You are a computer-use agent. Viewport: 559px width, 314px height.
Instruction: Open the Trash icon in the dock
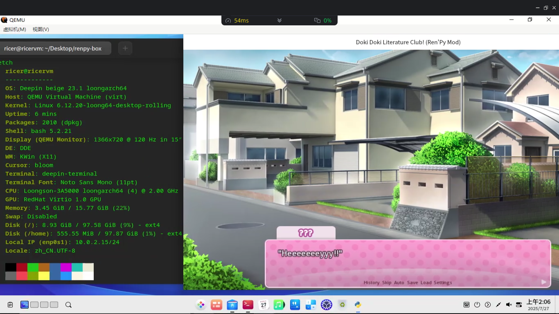pyautogui.click(x=342, y=305)
